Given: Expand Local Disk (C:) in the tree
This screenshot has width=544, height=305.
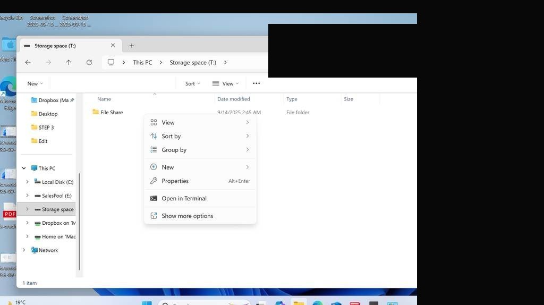Looking at the screenshot, I should [28, 182].
